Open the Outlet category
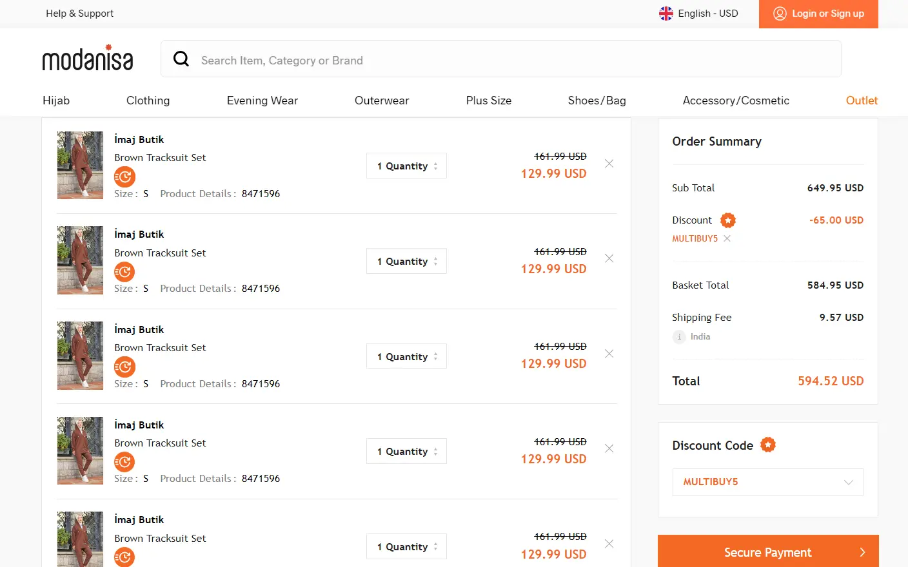Screen dimensions: 908x567 (862, 101)
